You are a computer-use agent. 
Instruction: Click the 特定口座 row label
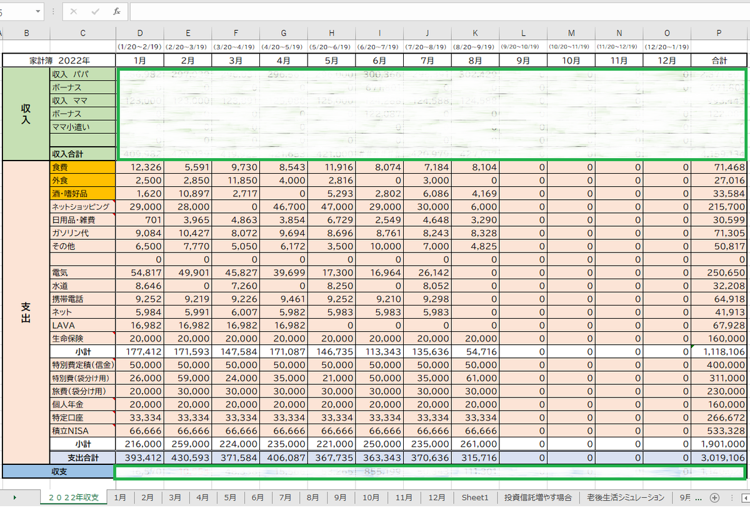pyautogui.click(x=83, y=417)
